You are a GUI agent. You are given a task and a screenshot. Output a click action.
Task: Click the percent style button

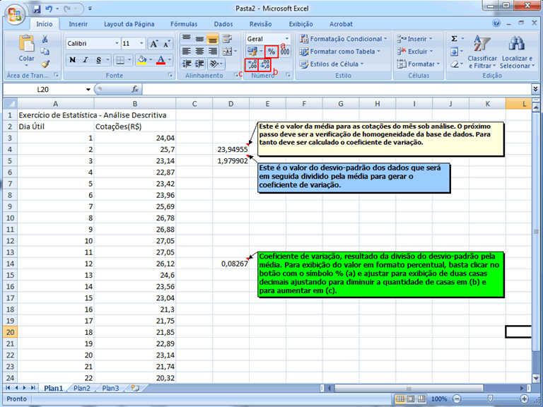[x=271, y=52]
